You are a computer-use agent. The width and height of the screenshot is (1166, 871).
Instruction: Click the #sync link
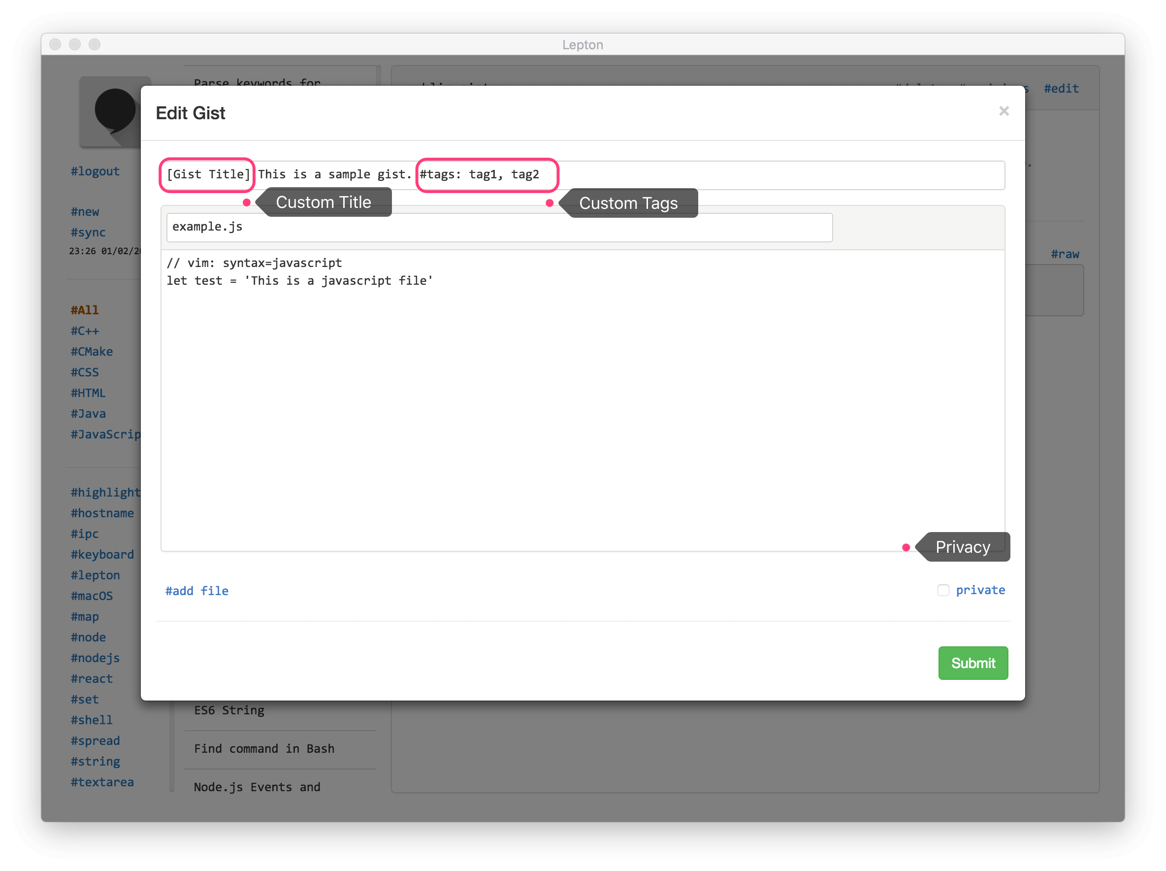88,233
